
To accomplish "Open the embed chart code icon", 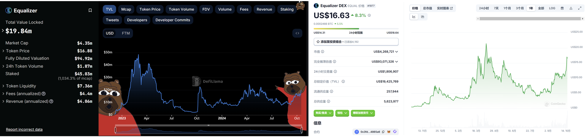I will click(x=297, y=33).
